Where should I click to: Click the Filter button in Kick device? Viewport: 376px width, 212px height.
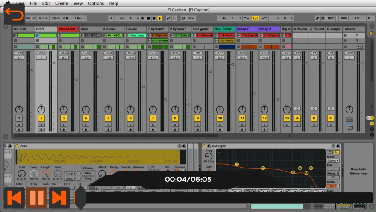88,173
